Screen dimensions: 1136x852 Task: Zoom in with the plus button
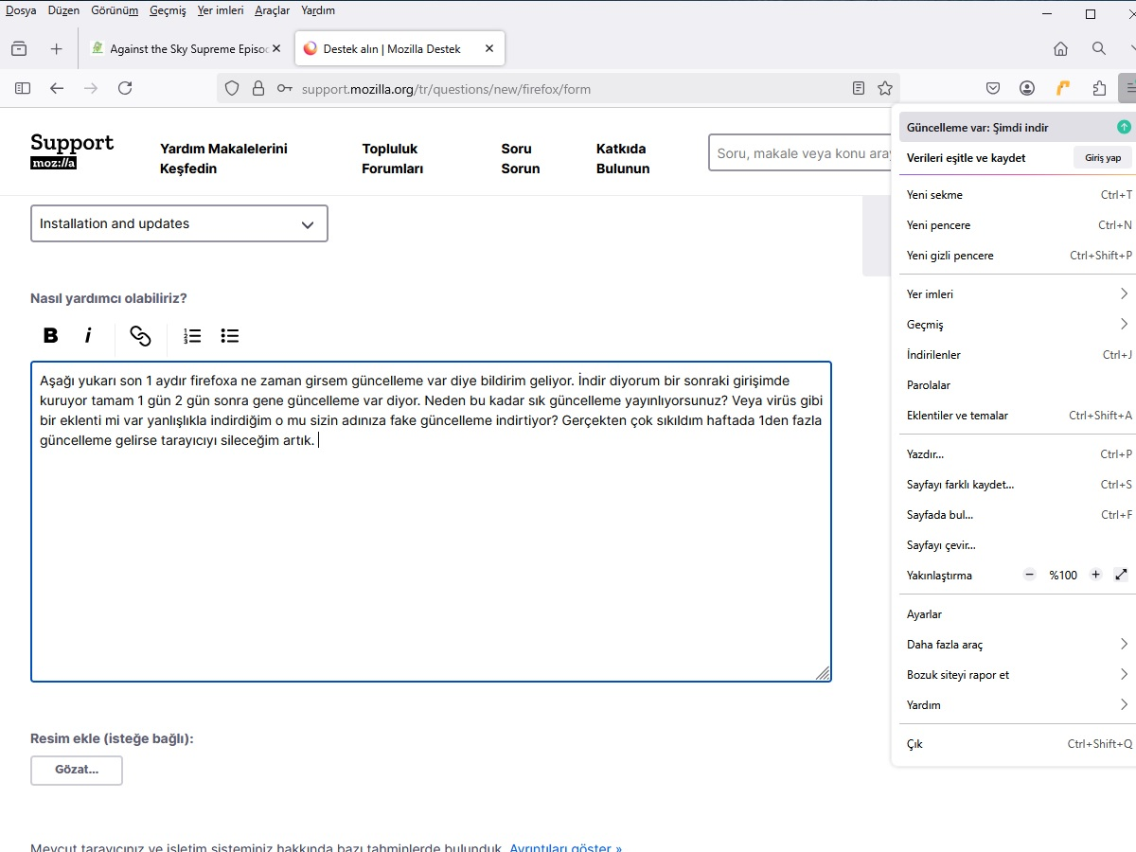(1096, 575)
